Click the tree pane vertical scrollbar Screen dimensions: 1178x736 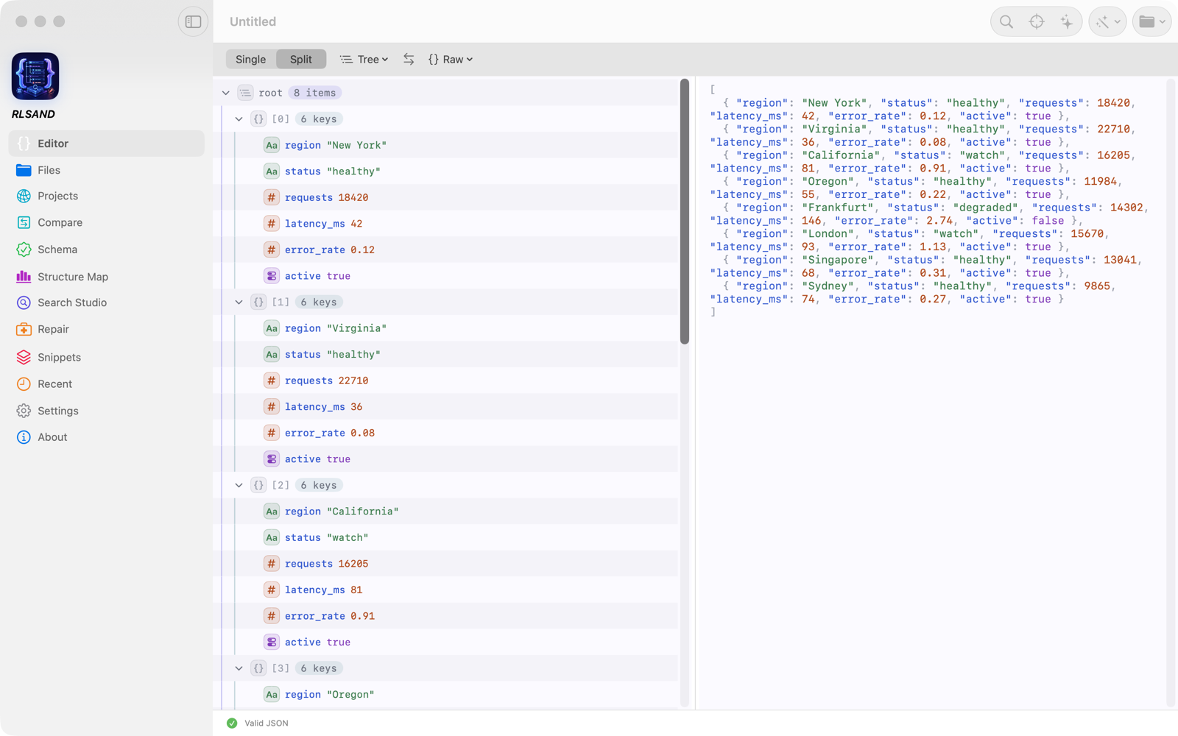685,211
